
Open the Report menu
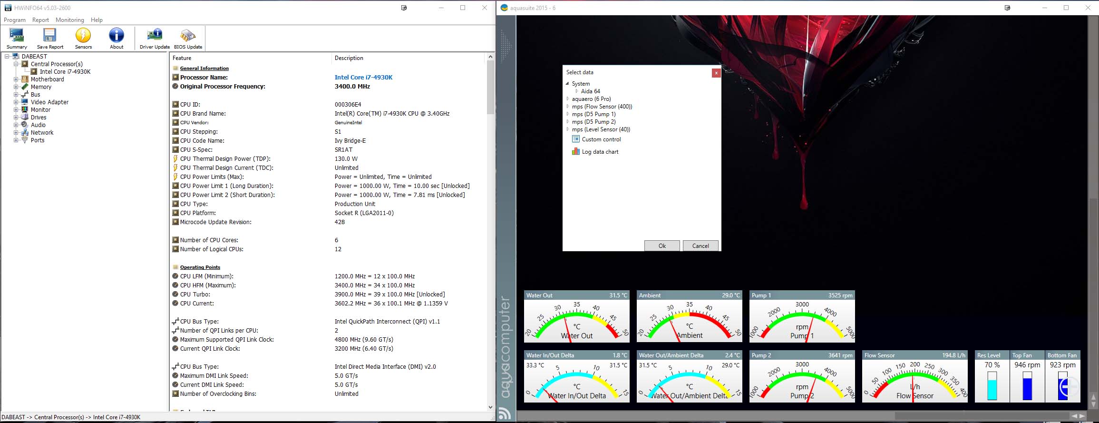[x=40, y=20]
